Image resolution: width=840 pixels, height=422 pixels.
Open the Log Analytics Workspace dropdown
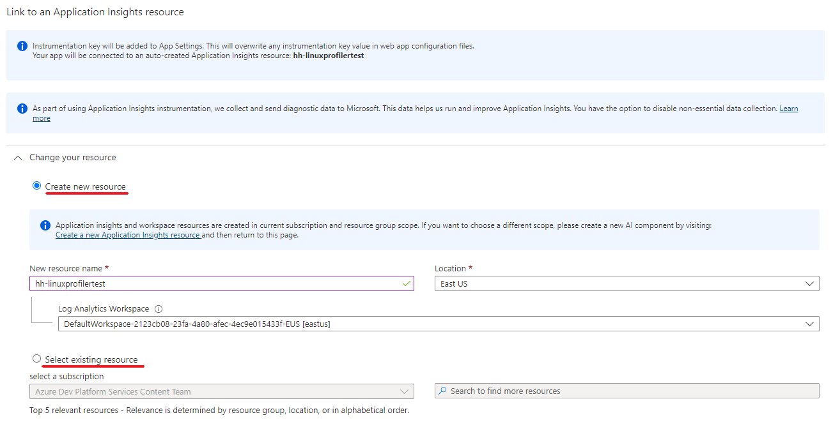(x=438, y=324)
